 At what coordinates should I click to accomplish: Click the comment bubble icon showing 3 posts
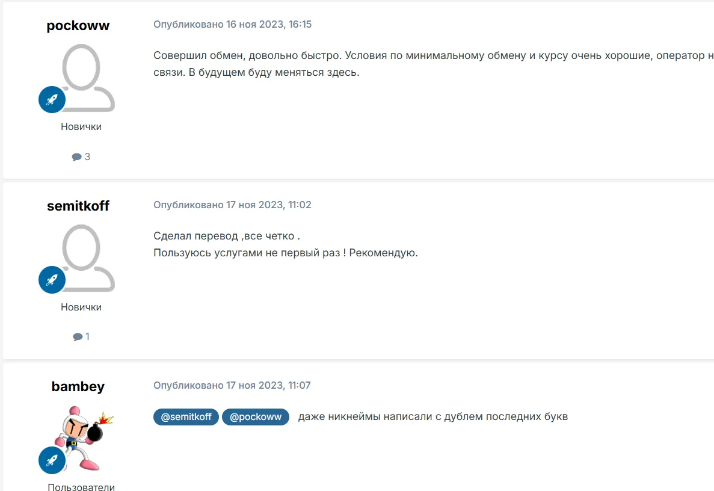76,157
